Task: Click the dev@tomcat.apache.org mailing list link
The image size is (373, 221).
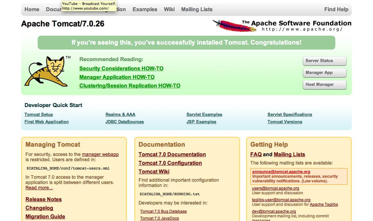Action: point(274,211)
